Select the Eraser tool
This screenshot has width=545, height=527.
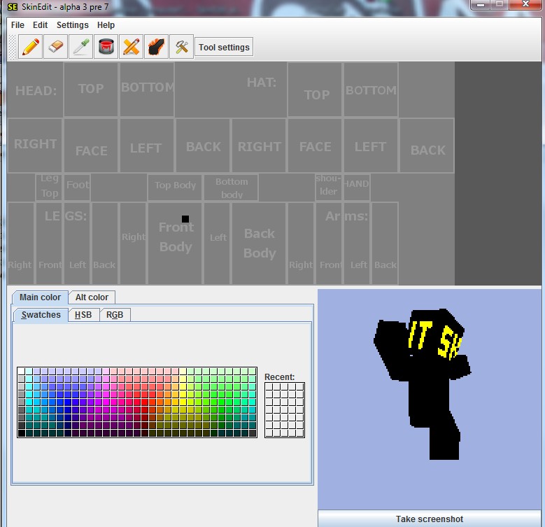tap(56, 47)
